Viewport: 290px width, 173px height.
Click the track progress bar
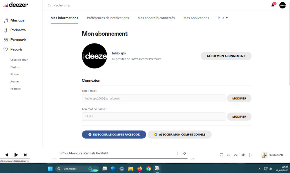click(x=123, y=159)
